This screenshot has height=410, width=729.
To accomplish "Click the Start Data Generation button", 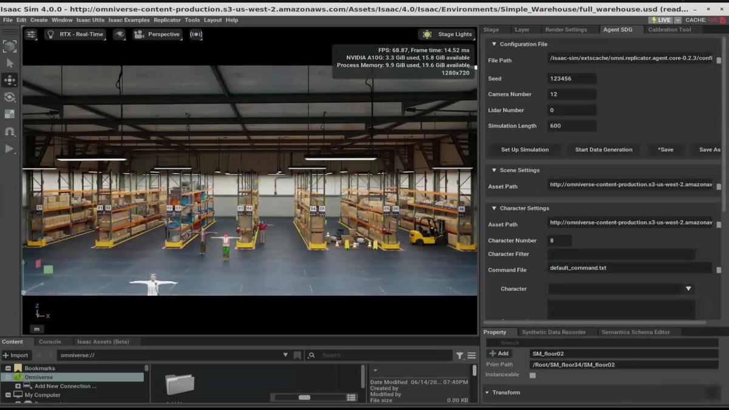I will pos(603,149).
